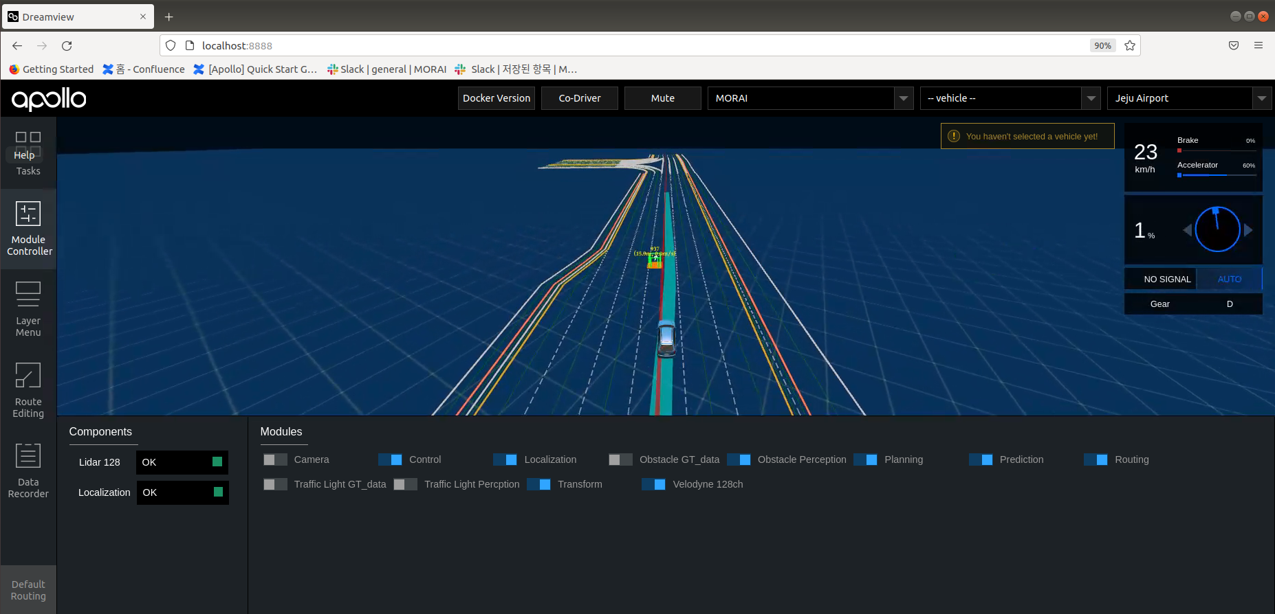Bookmark this page with the star icon
This screenshot has height=614, width=1275.
1130,46
